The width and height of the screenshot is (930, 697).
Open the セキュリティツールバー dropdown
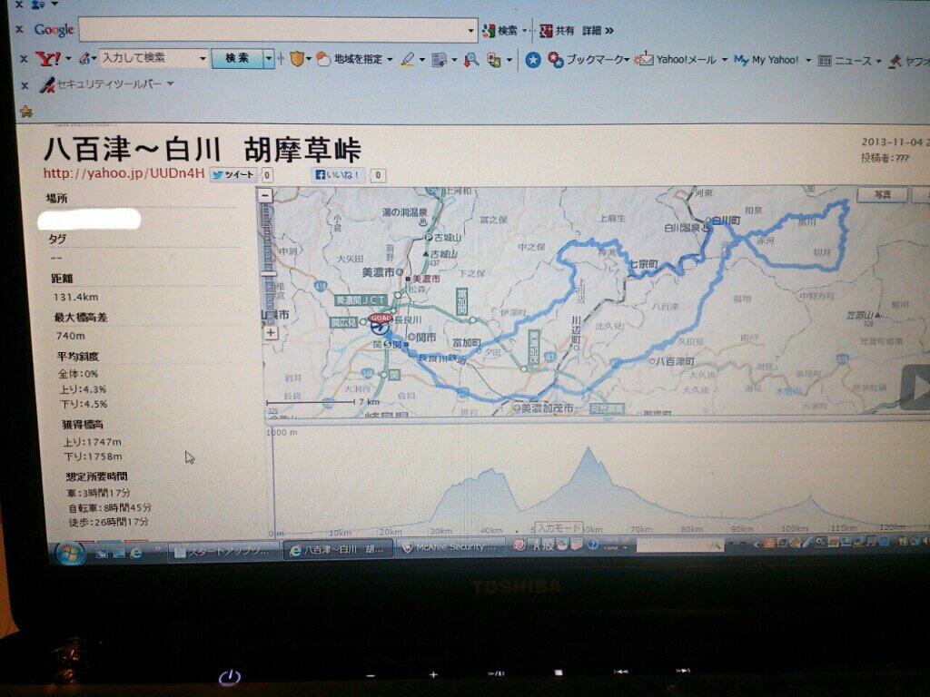(170, 83)
